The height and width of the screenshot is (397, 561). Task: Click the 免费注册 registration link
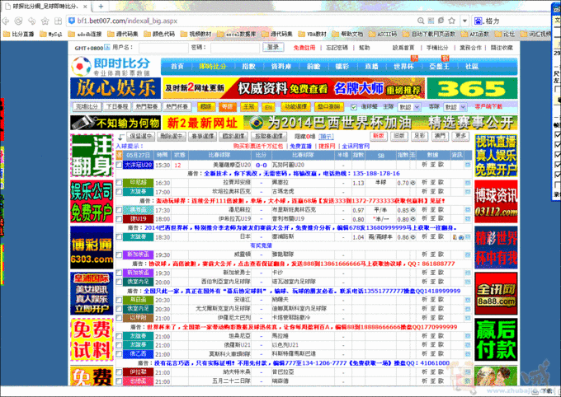[304, 48]
